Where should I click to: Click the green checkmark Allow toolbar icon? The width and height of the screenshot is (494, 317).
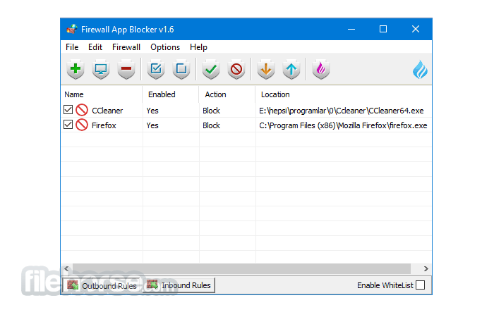click(x=211, y=69)
